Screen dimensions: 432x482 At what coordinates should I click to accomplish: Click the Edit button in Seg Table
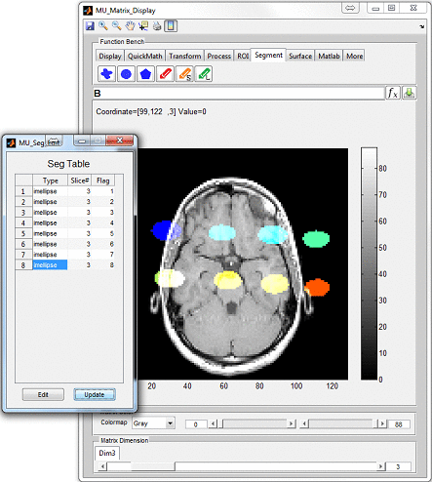click(x=43, y=394)
